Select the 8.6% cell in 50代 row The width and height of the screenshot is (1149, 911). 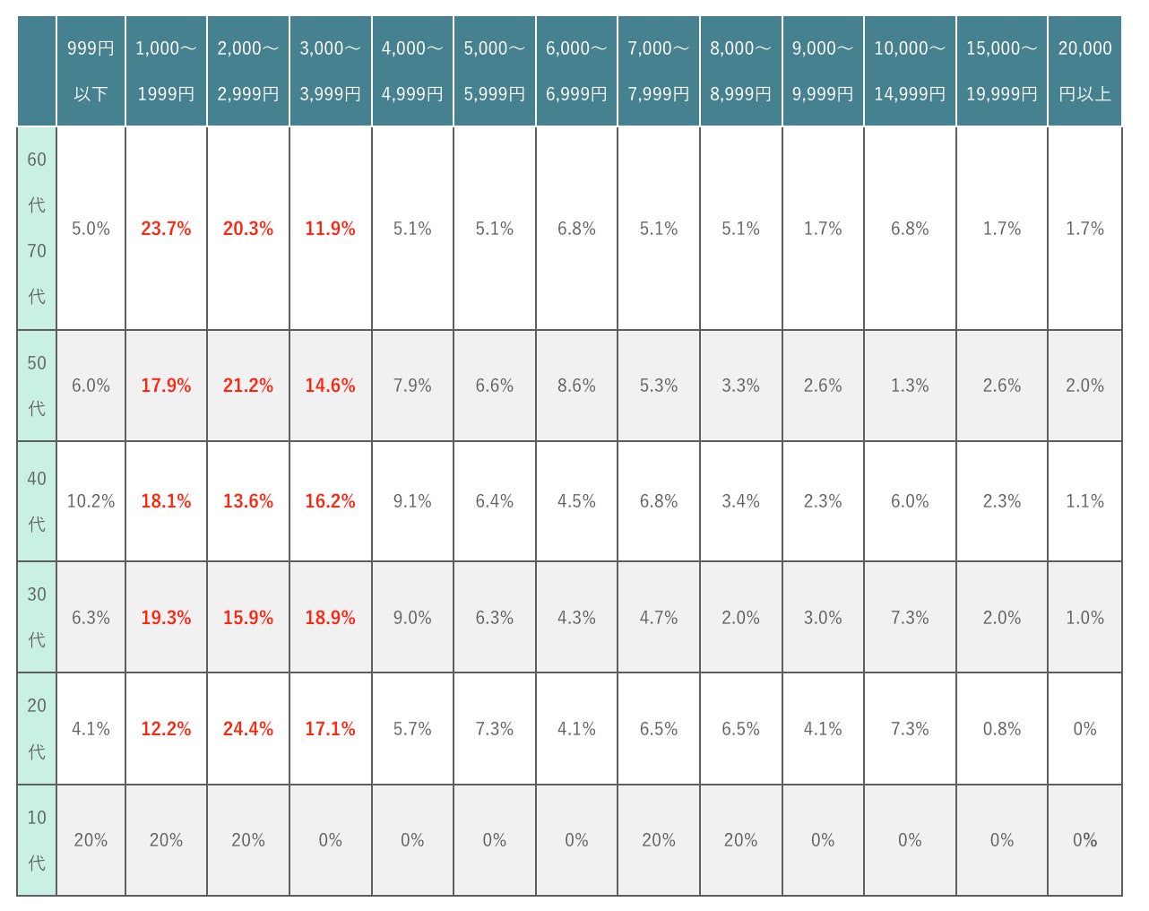point(576,386)
